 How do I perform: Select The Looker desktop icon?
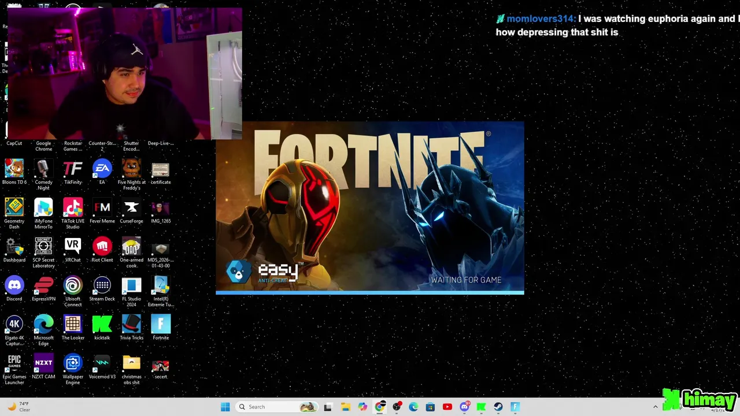(x=73, y=327)
